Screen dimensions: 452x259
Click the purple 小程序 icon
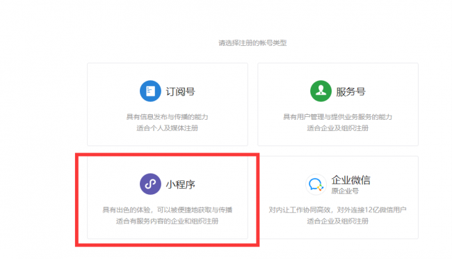(150, 184)
